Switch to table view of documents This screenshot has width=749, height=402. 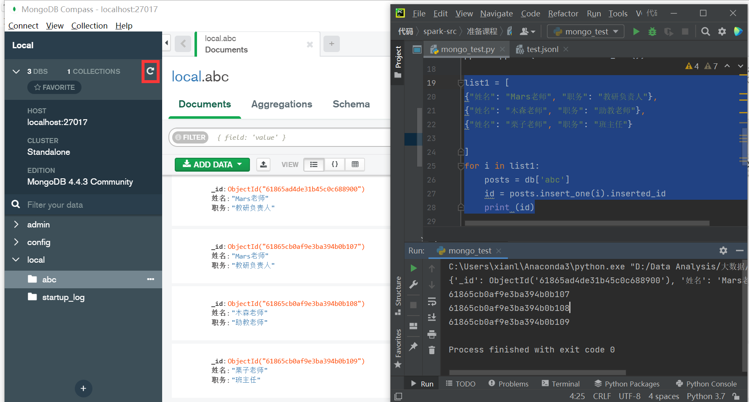[355, 164]
